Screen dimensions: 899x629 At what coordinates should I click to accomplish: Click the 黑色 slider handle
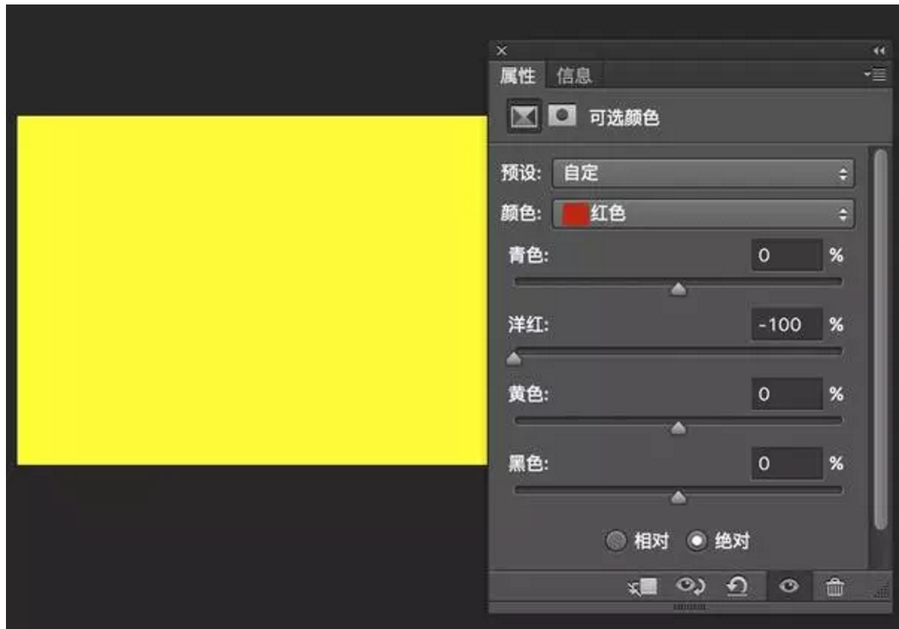point(678,498)
